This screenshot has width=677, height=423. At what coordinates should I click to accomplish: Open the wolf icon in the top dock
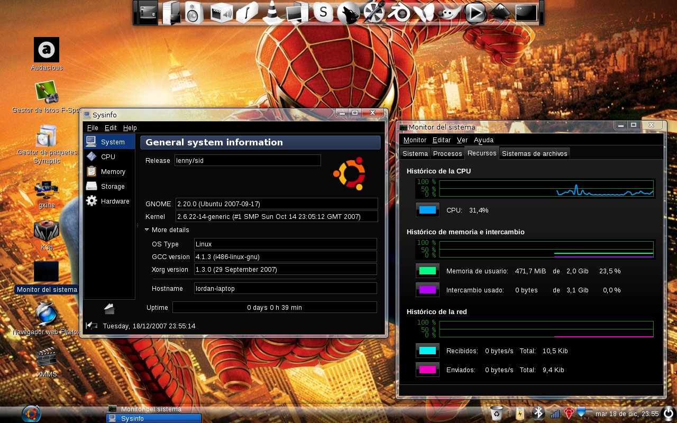(x=349, y=12)
